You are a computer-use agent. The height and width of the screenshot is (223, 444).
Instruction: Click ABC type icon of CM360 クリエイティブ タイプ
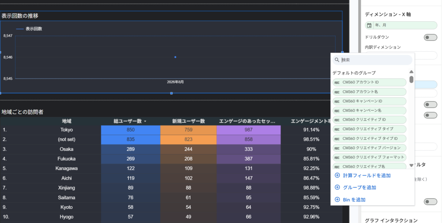click(337, 129)
